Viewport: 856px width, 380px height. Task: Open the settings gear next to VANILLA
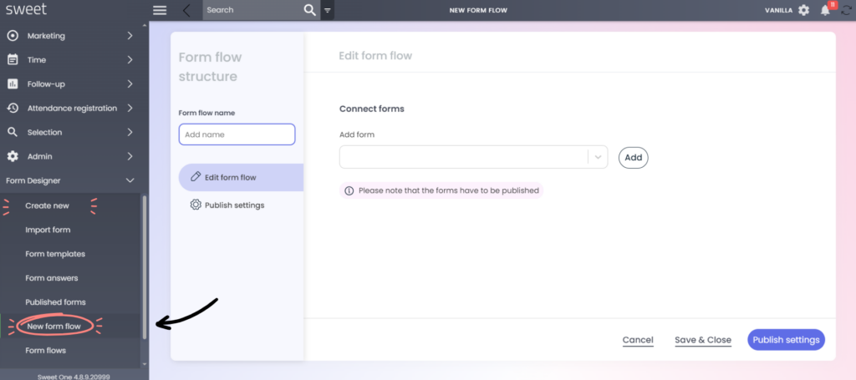click(x=803, y=10)
